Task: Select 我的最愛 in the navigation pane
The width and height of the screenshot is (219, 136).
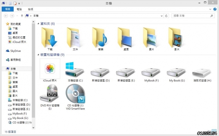Action: point(15,24)
